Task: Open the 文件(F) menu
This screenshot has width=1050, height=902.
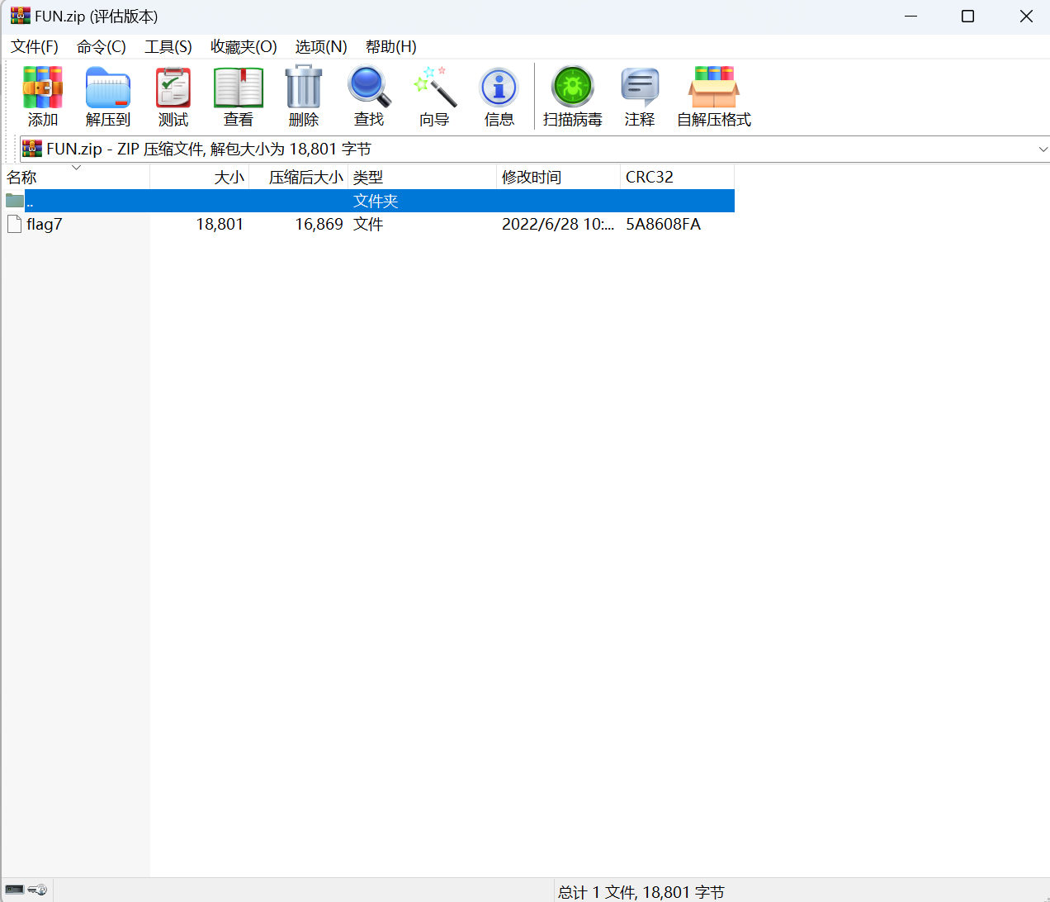Action: 35,47
